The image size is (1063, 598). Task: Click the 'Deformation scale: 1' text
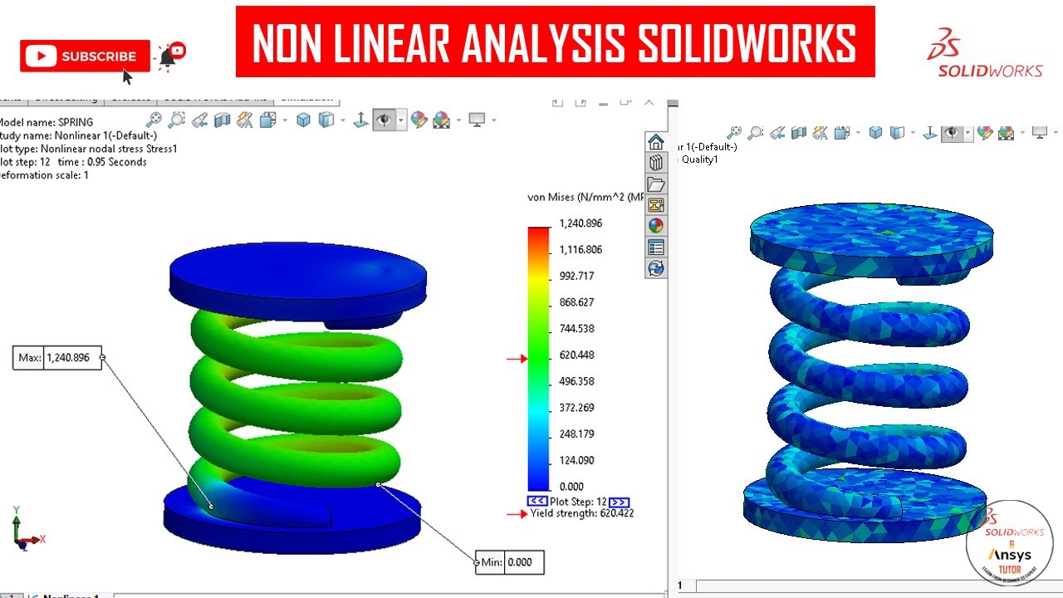coord(44,175)
